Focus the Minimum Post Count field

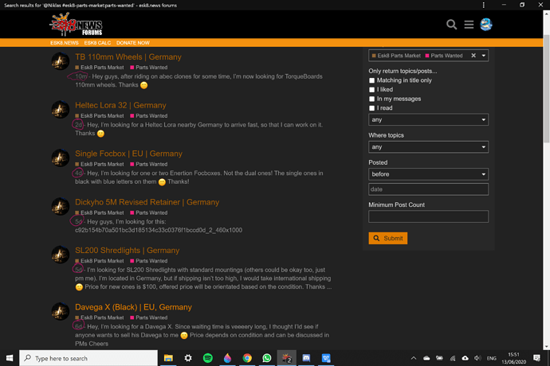coord(428,216)
